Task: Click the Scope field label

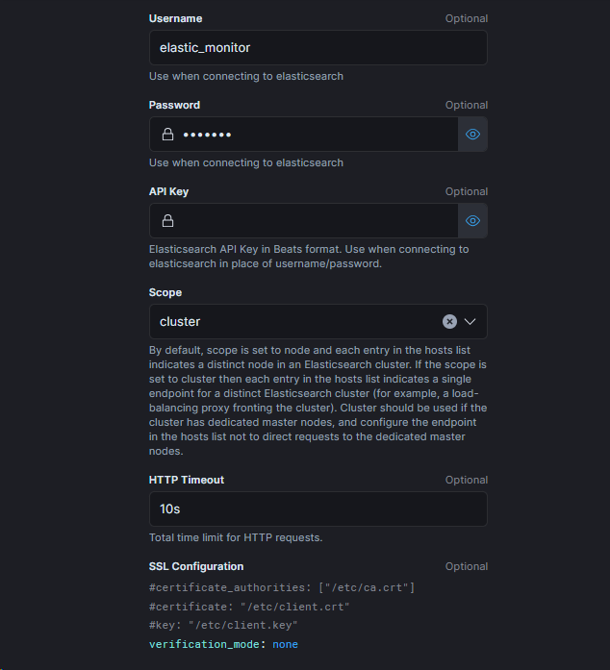Action: (x=165, y=292)
